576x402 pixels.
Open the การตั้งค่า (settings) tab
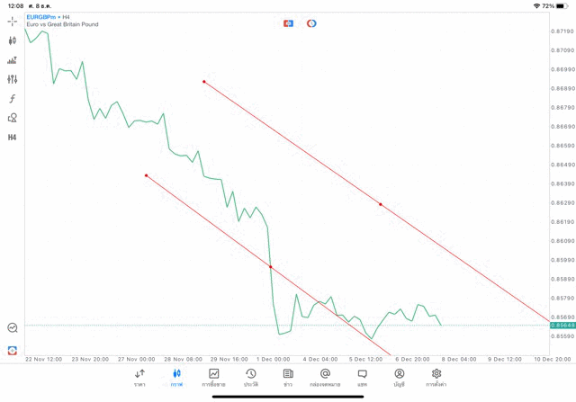tap(436, 378)
